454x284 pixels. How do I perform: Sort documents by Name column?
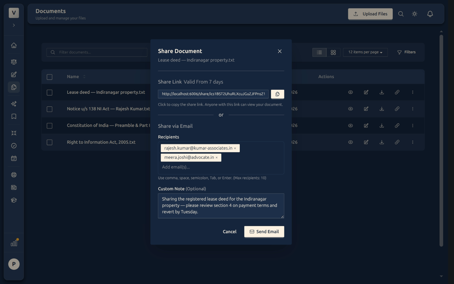76,77
